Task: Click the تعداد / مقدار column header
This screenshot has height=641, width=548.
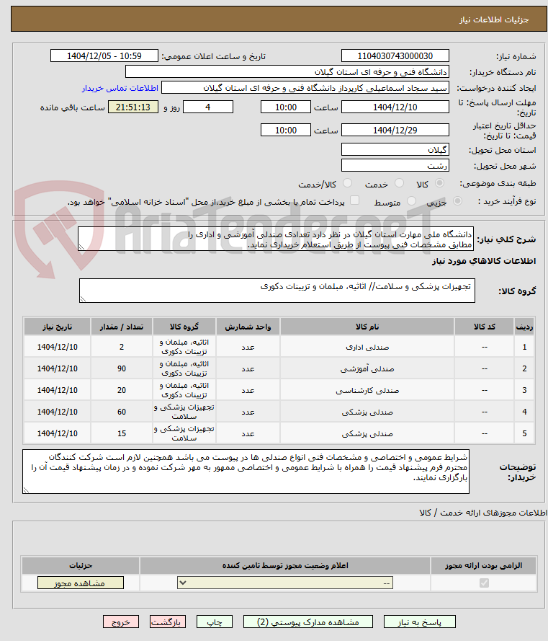Action: 122,327
